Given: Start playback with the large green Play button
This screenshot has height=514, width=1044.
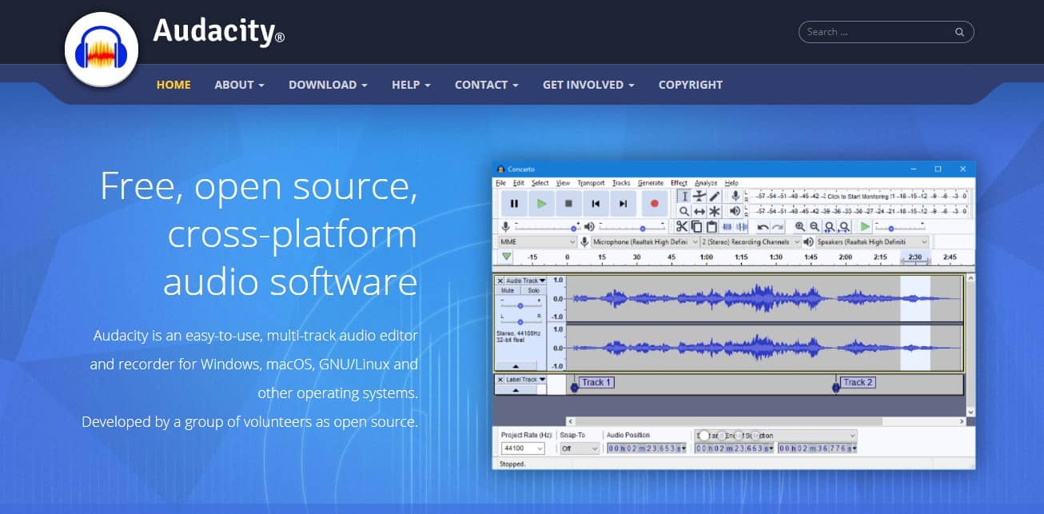Looking at the screenshot, I should [541, 204].
